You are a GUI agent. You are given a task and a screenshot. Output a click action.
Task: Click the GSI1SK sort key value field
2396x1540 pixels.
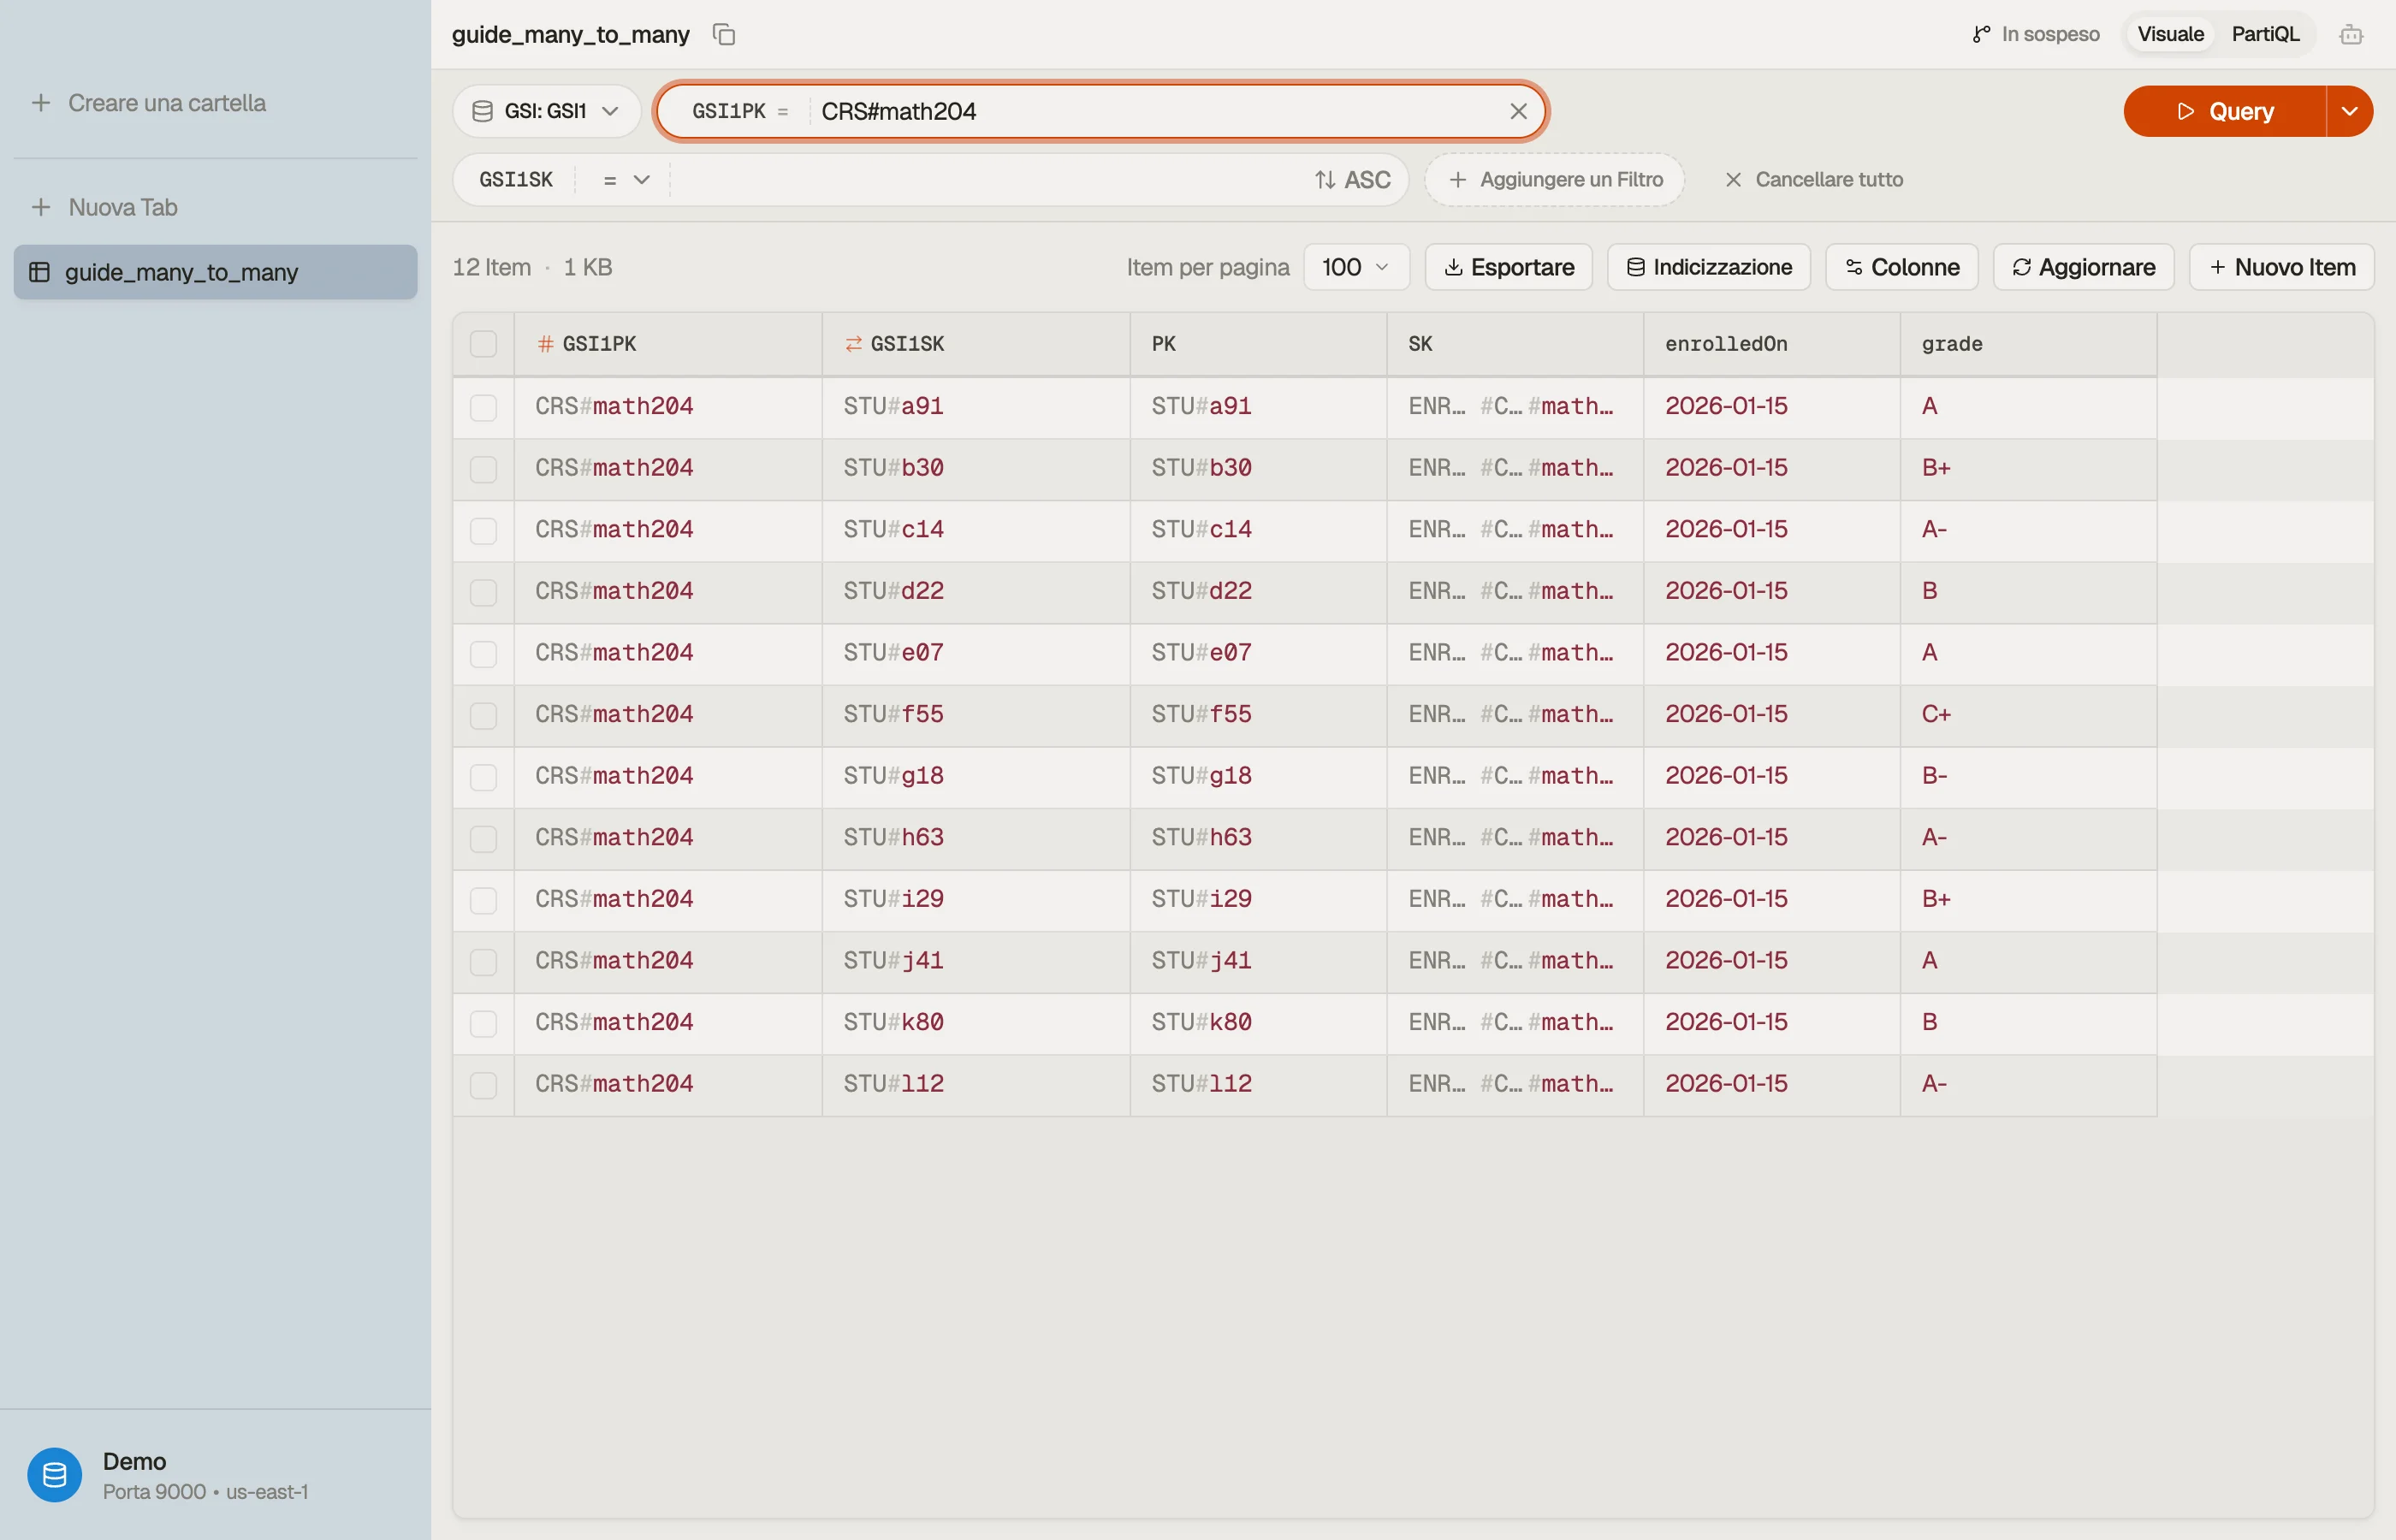pyautogui.click(x=990, y=180)
